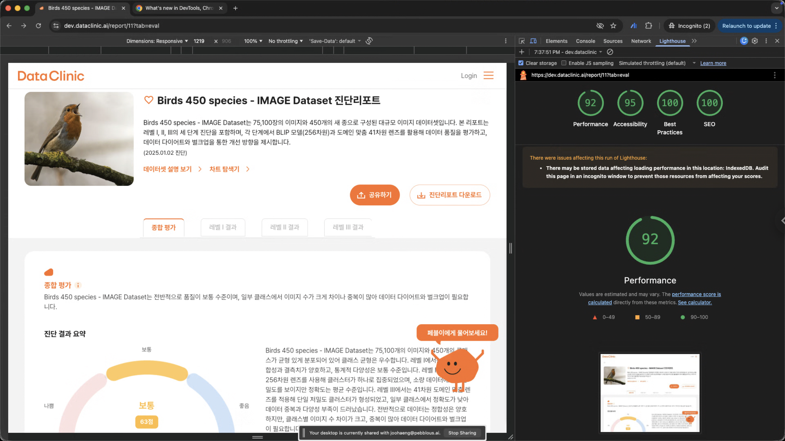Expand the No throttling dropdown

(285, 41)
